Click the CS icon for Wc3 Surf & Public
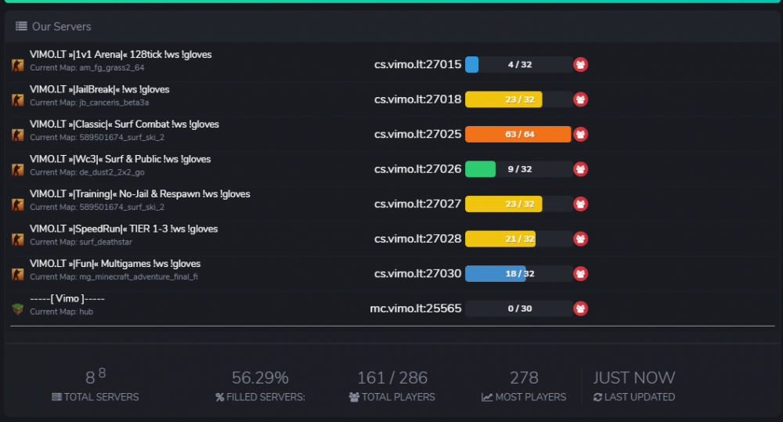783x422 pixels. click(x=18, y=170)
